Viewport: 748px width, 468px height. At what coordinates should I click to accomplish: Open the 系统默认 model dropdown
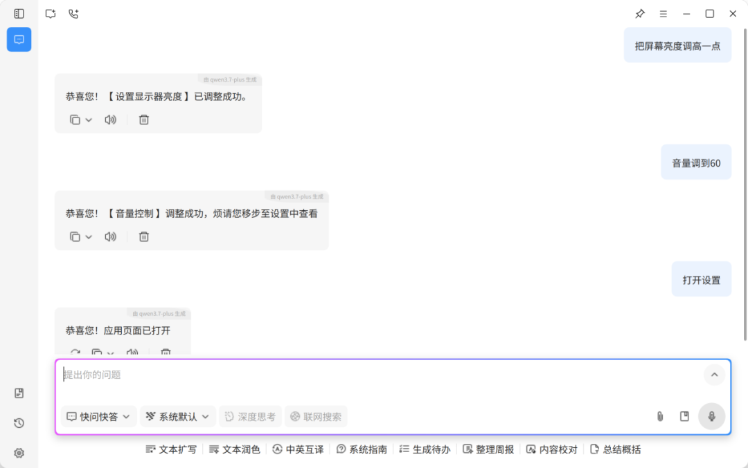coord(177,417)
